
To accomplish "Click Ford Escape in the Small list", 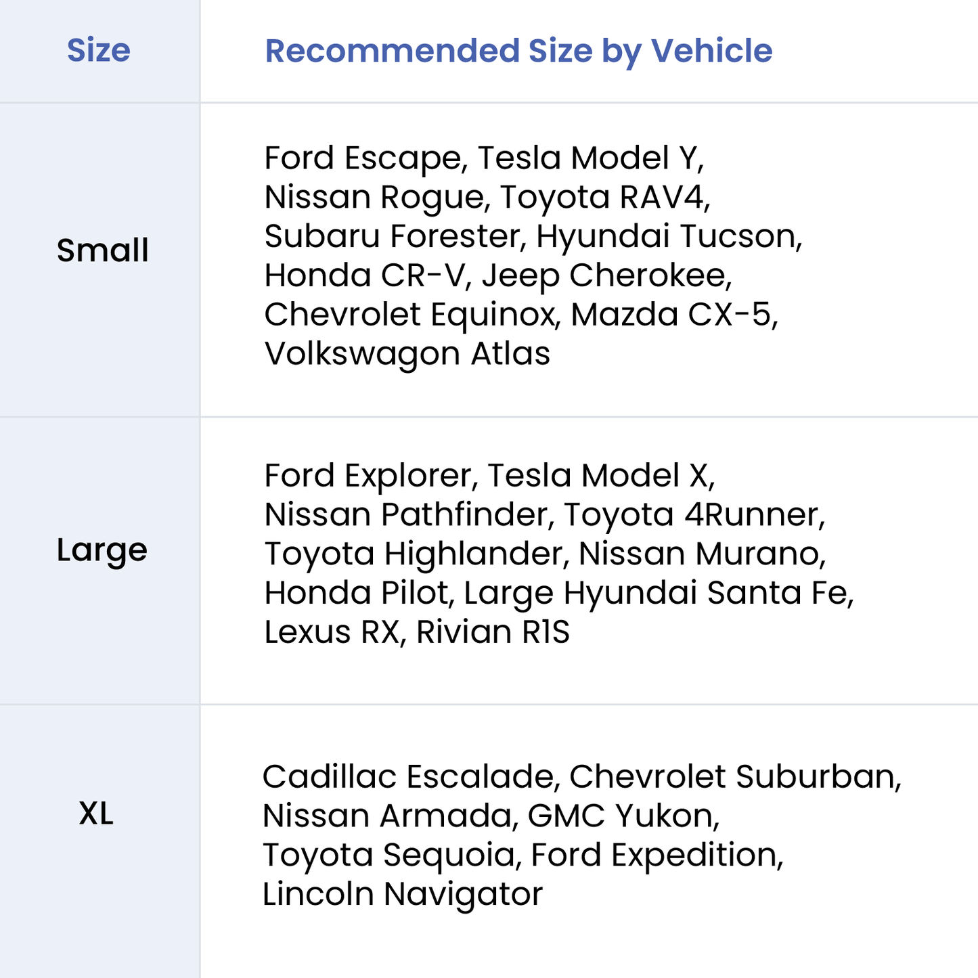I will 362,158.
